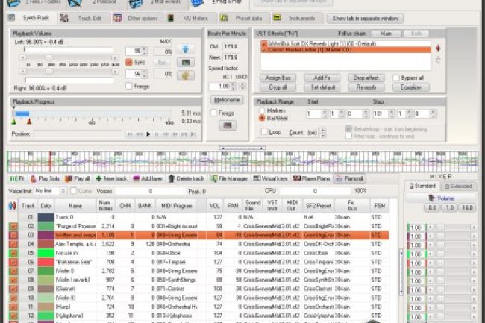Open the Other options tab
This screenshot has height=323, width=485.
coord(136,18)
